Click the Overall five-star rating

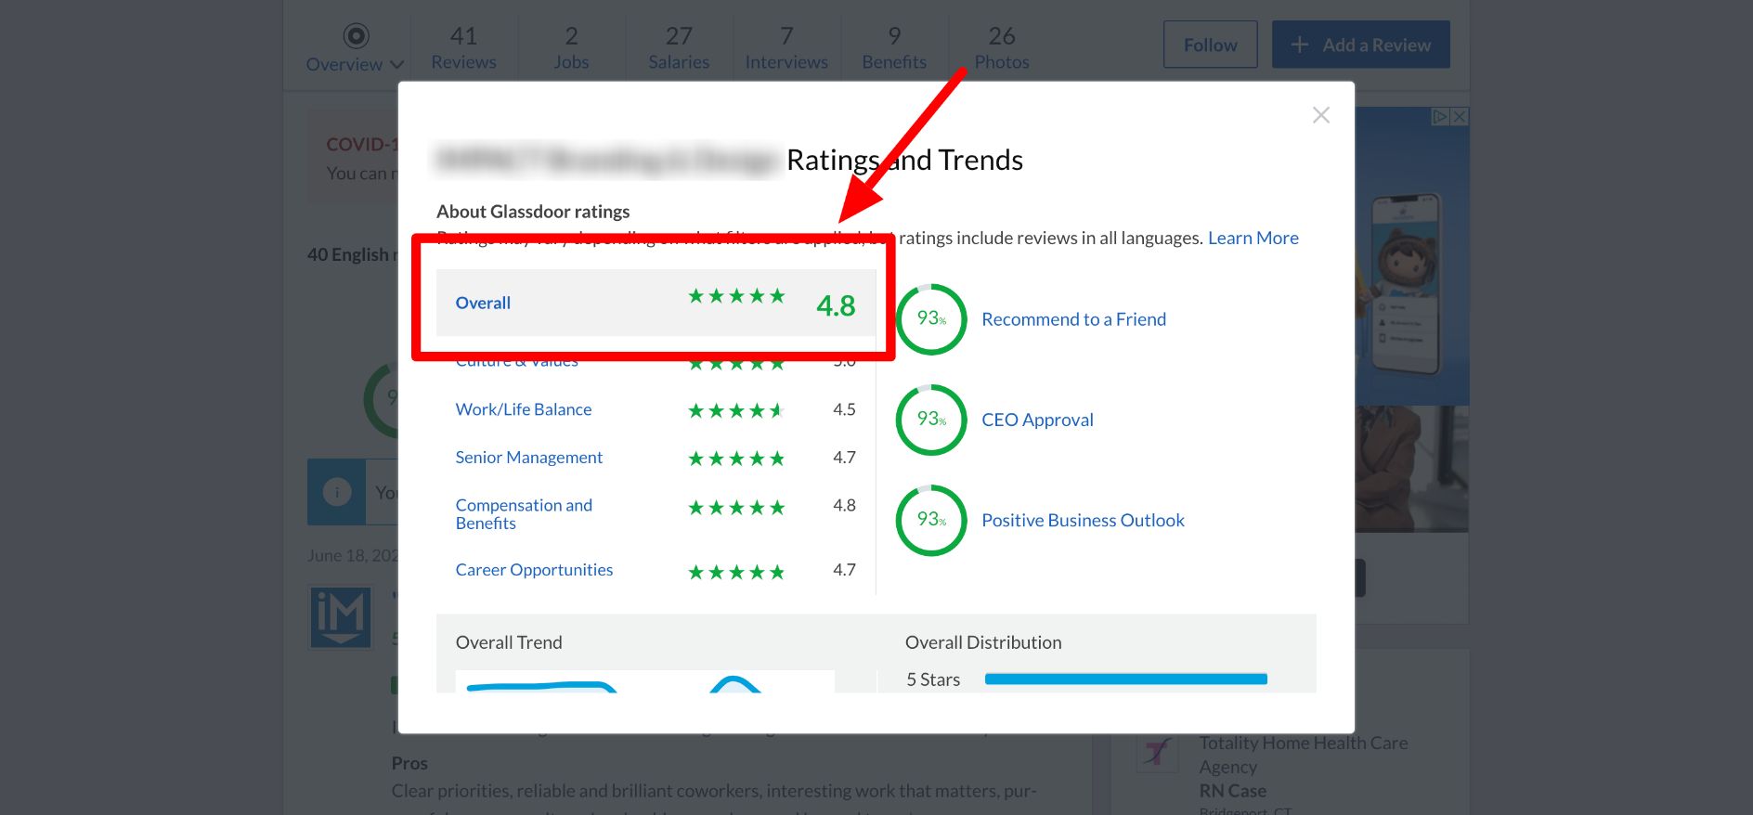(x=736, y=296)
